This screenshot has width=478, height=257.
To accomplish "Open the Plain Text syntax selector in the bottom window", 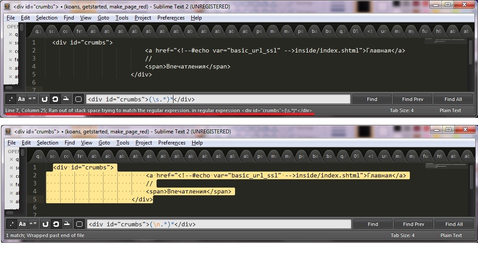I will coord(451,235).
